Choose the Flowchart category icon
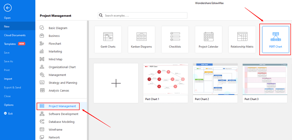The image size is (292, 140). click(x=42, y=43)
